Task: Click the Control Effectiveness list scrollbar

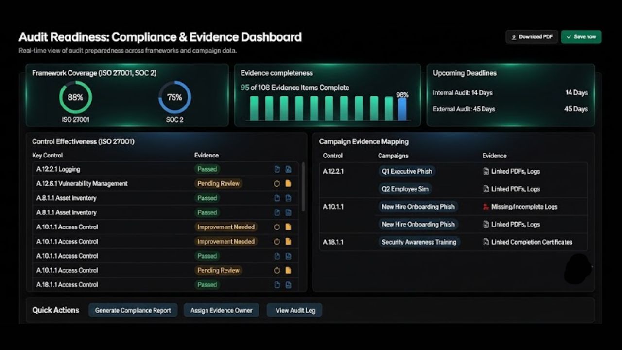Action: coord(303,187)
